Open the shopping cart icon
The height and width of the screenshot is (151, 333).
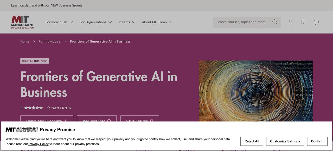(316, 22)
